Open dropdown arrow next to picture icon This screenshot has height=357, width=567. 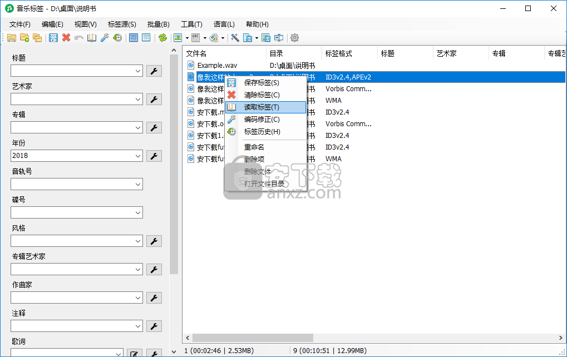[187, 38]
